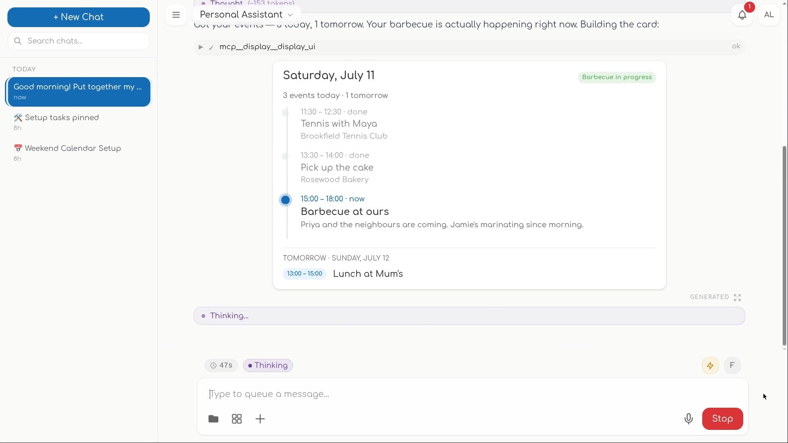Screen dimensions: 788x443
Task: Focus the message queue input box
Action: click(472, 394)
